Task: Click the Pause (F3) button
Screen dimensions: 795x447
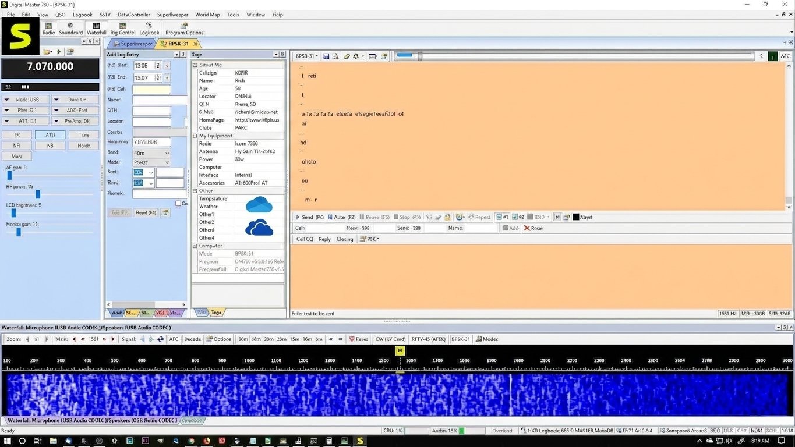Action: [x=374, y=217]
